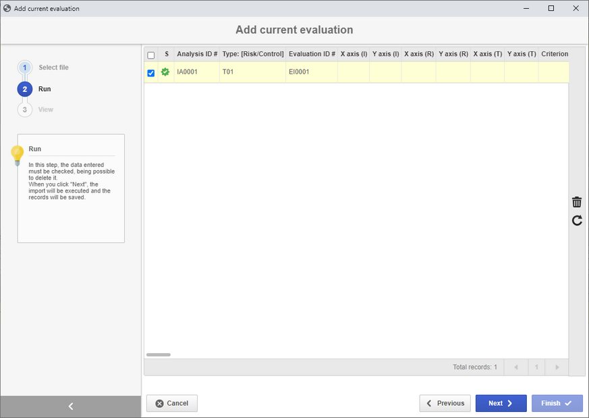Click the horizontal scrollbar thumb
Viewport: 589px width, 418px height.
(x=159, y=355)
